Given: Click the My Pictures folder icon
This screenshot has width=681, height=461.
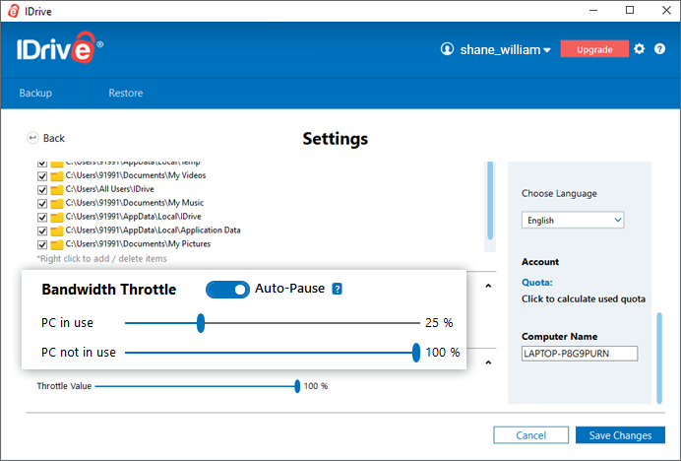Looking at the screenshot, I should pyautogui.click(x=57, y=244).
